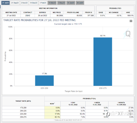Switch to the 21 Sep22 meeting tab
Screen dimensions: 137x123
15,3
